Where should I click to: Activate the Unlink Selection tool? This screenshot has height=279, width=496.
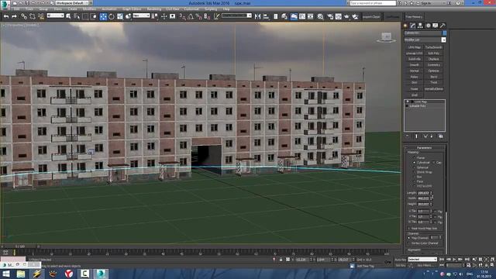(x=32, y=16)
